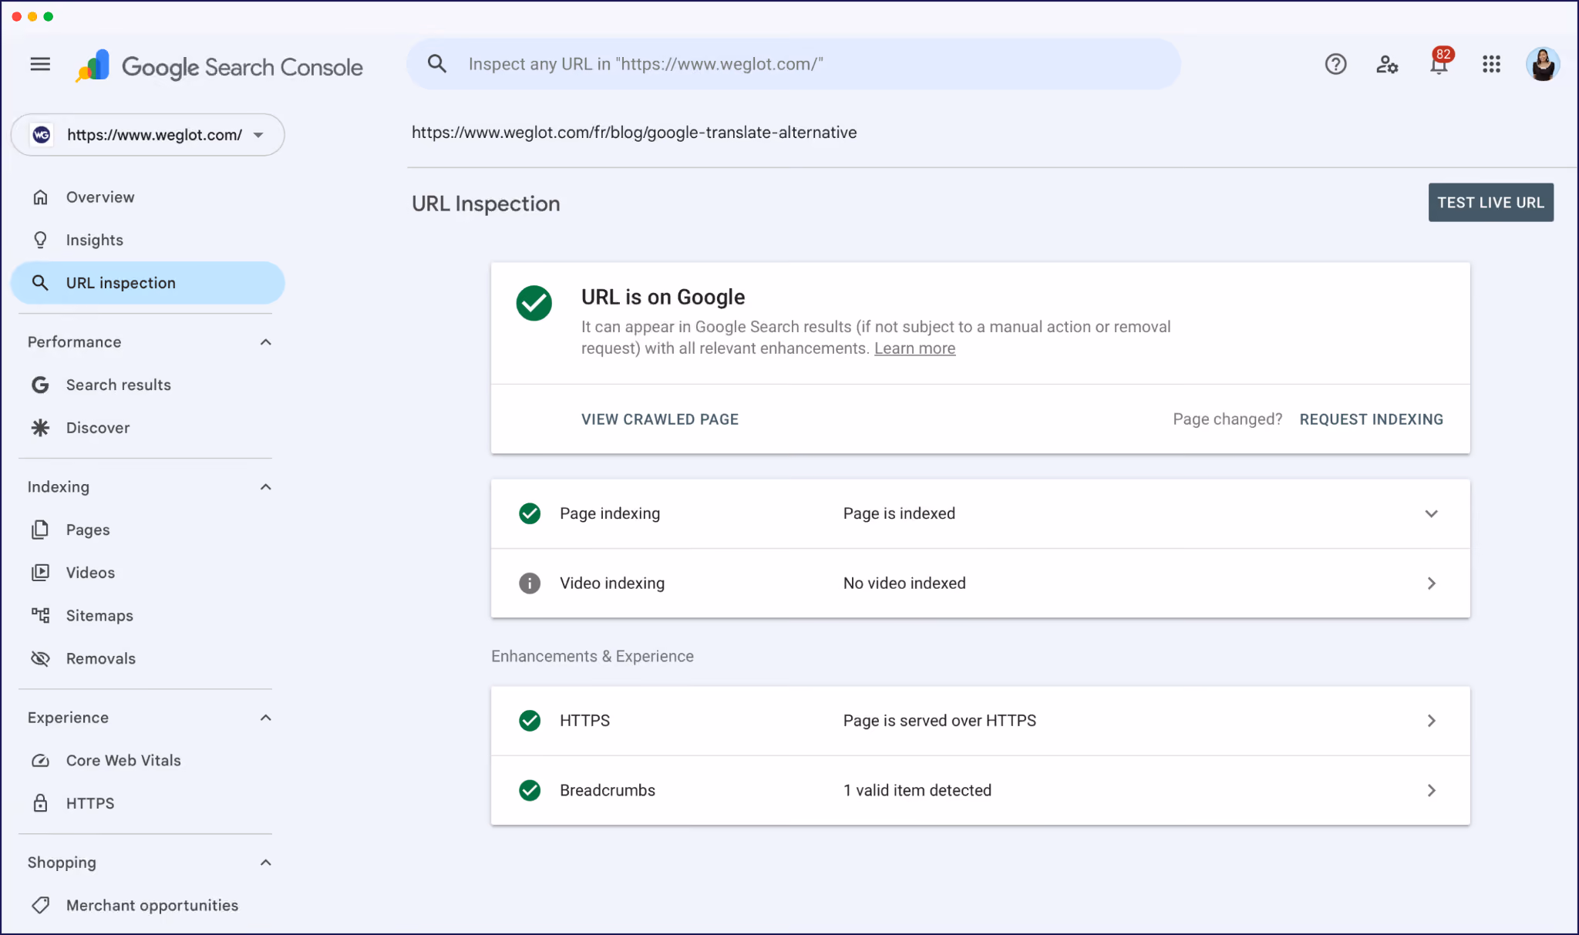This screenshot has height=935, width=1579.
Task: Click the Core Web Vitals gauge icon
Action: click(40, 761)
